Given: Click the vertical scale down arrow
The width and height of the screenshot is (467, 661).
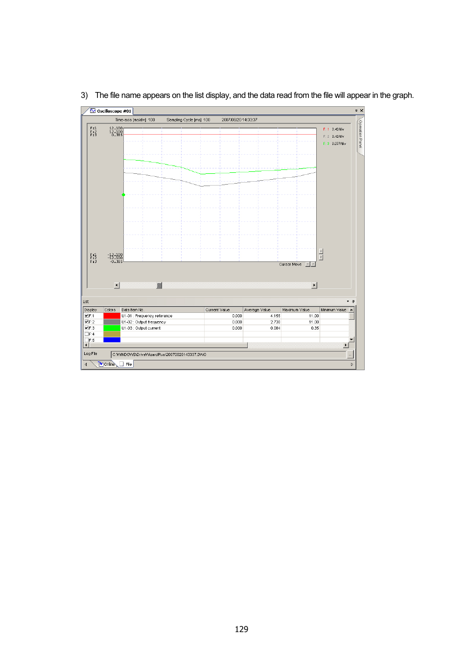Looking at the screenshot, I should coord(321,257).
